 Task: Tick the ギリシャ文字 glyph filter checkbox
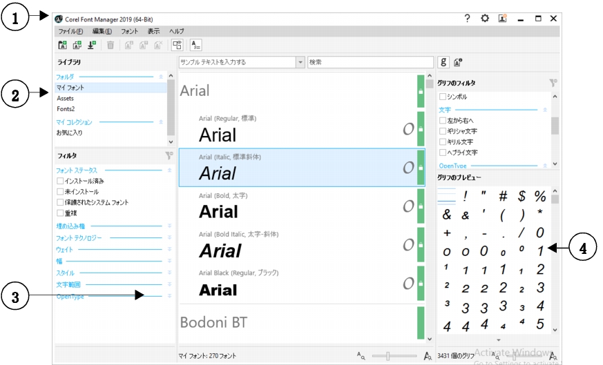point(443,131)
